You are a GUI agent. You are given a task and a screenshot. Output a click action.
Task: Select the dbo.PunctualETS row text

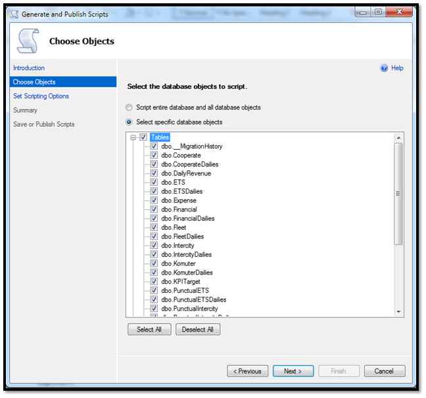tap(185, 290)
